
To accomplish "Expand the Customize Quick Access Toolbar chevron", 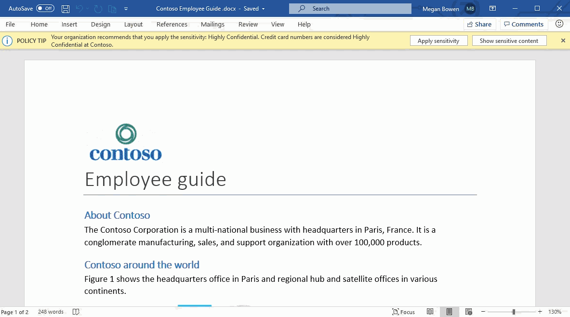I will pos(126,8).
